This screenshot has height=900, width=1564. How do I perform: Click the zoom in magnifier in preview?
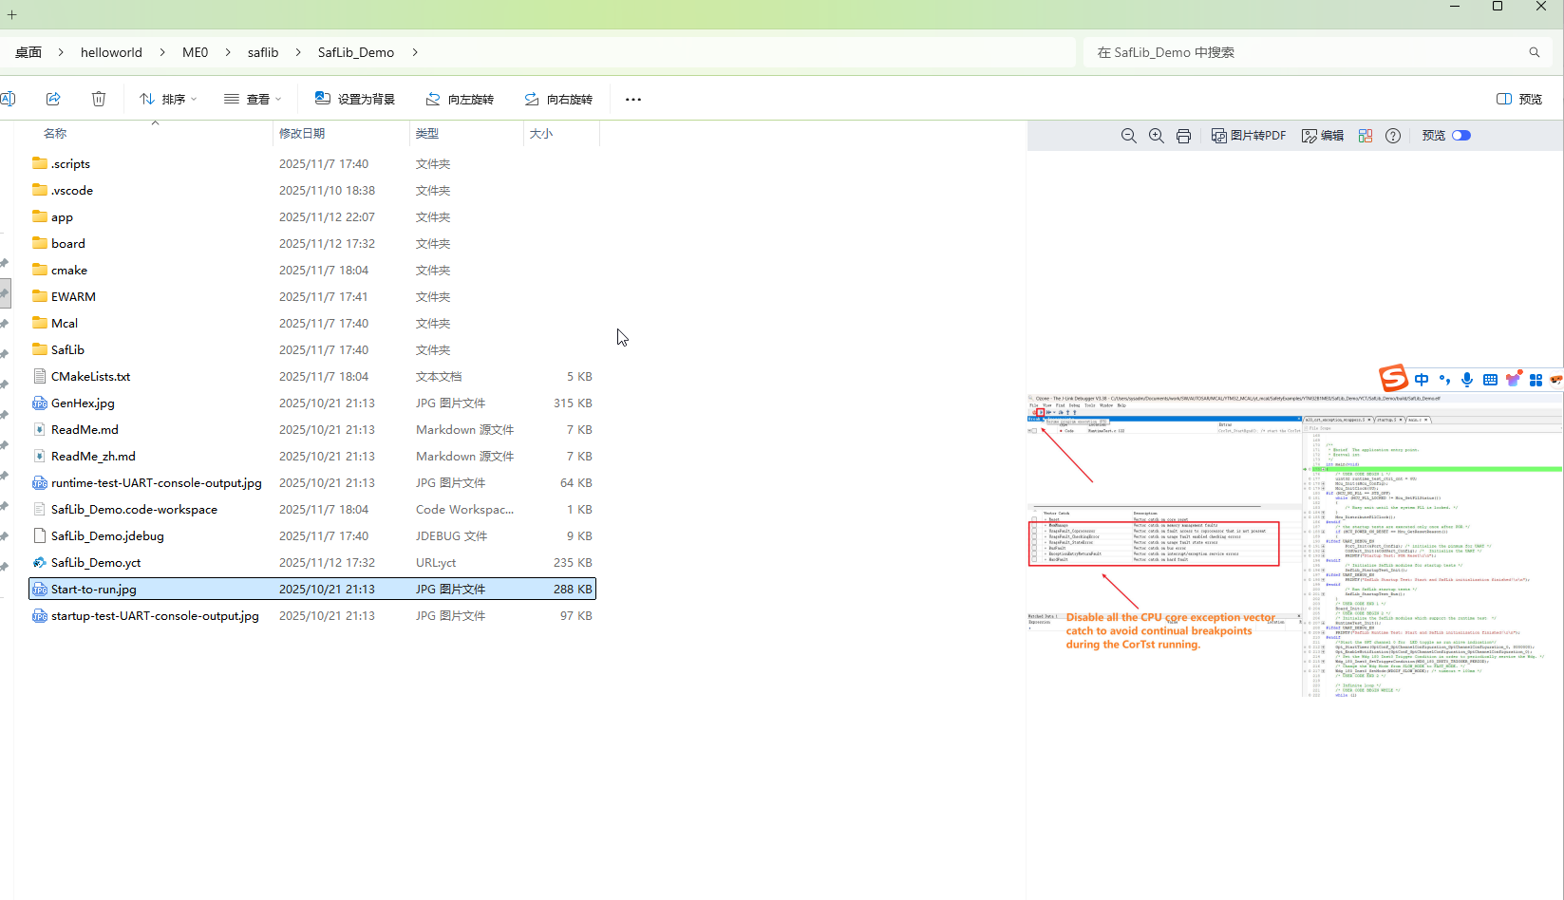1156,136
